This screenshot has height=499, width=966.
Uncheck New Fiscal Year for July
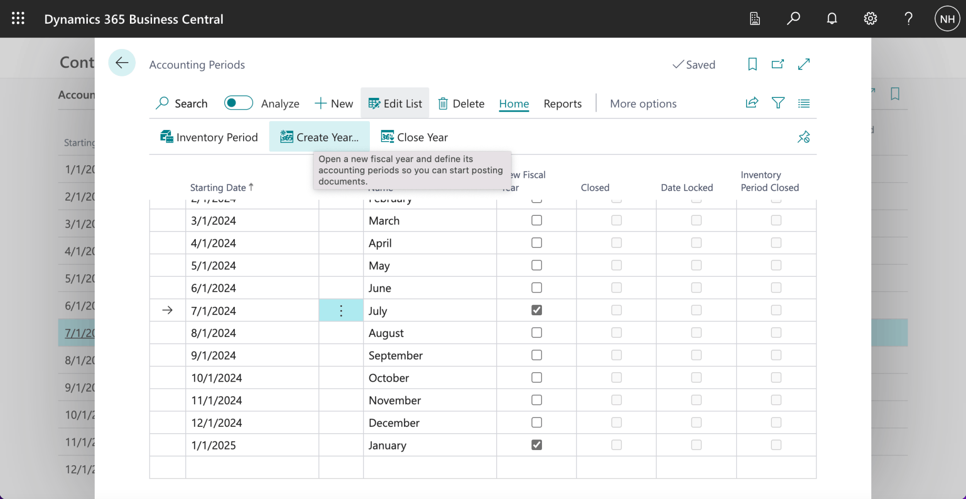[x=537, y=311]
